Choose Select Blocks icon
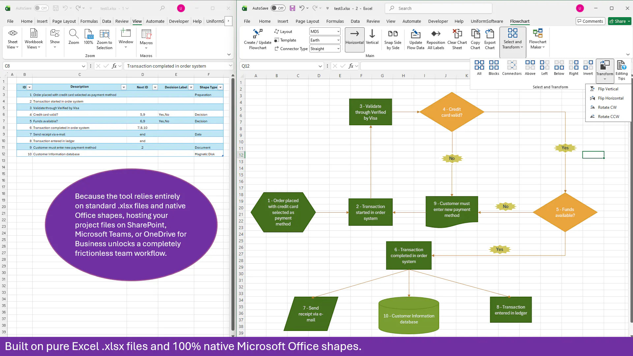The image size is (633, 356). pos(494,68)
